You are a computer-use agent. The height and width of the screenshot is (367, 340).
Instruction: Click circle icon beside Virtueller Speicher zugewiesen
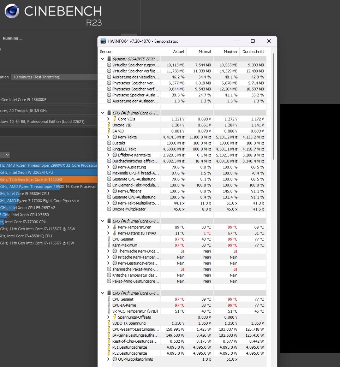point(109,65)
